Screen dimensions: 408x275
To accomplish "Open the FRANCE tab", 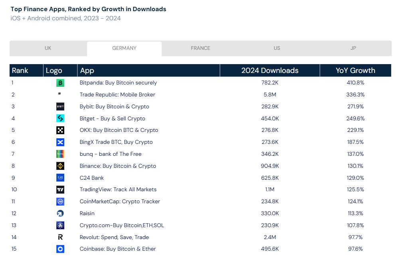I will pos(201,48).
